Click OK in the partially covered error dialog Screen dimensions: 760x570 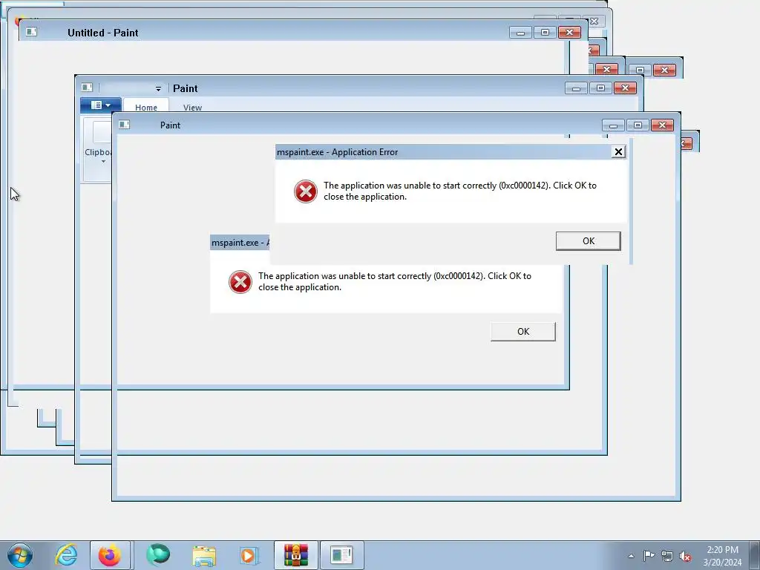523,332
